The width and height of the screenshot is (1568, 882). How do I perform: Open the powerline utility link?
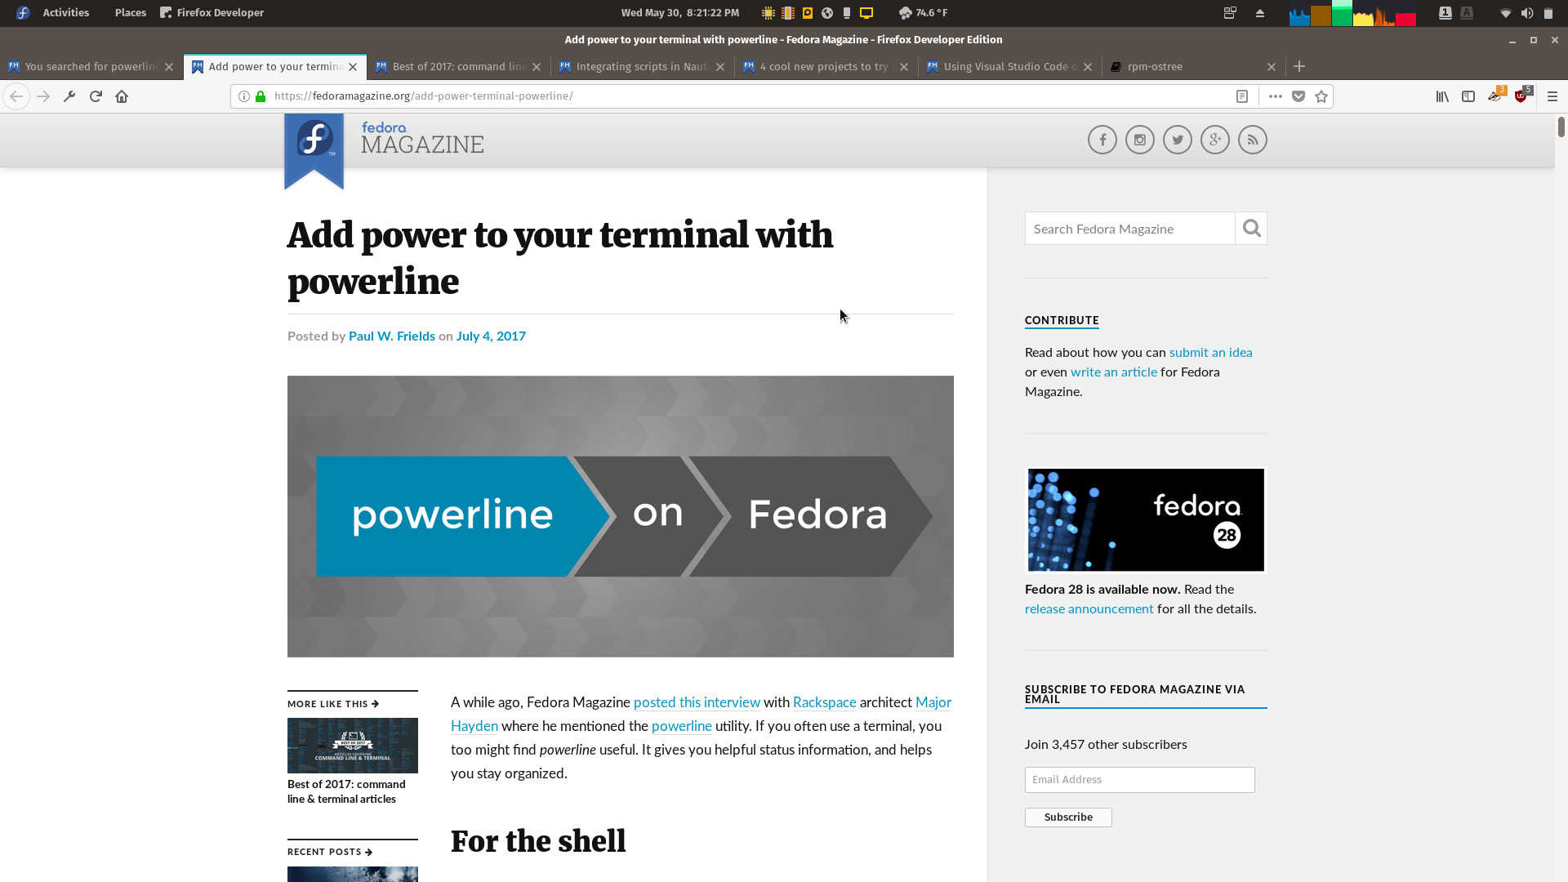point(681,726)
